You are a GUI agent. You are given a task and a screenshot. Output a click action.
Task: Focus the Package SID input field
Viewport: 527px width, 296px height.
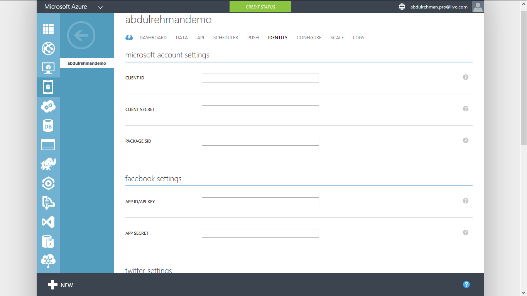(x=260, y=141)
